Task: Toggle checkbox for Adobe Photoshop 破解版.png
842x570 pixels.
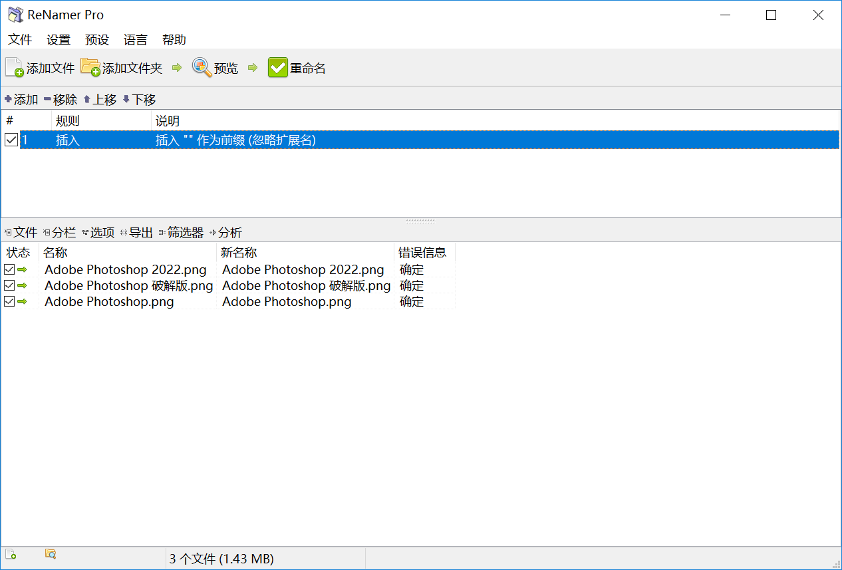Action: (9, 285)
